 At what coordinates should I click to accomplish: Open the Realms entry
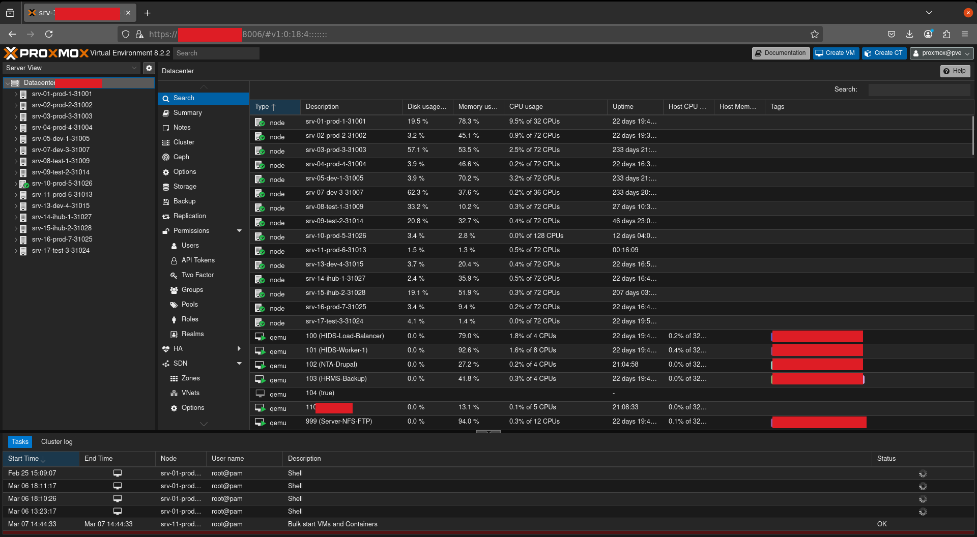203,334
